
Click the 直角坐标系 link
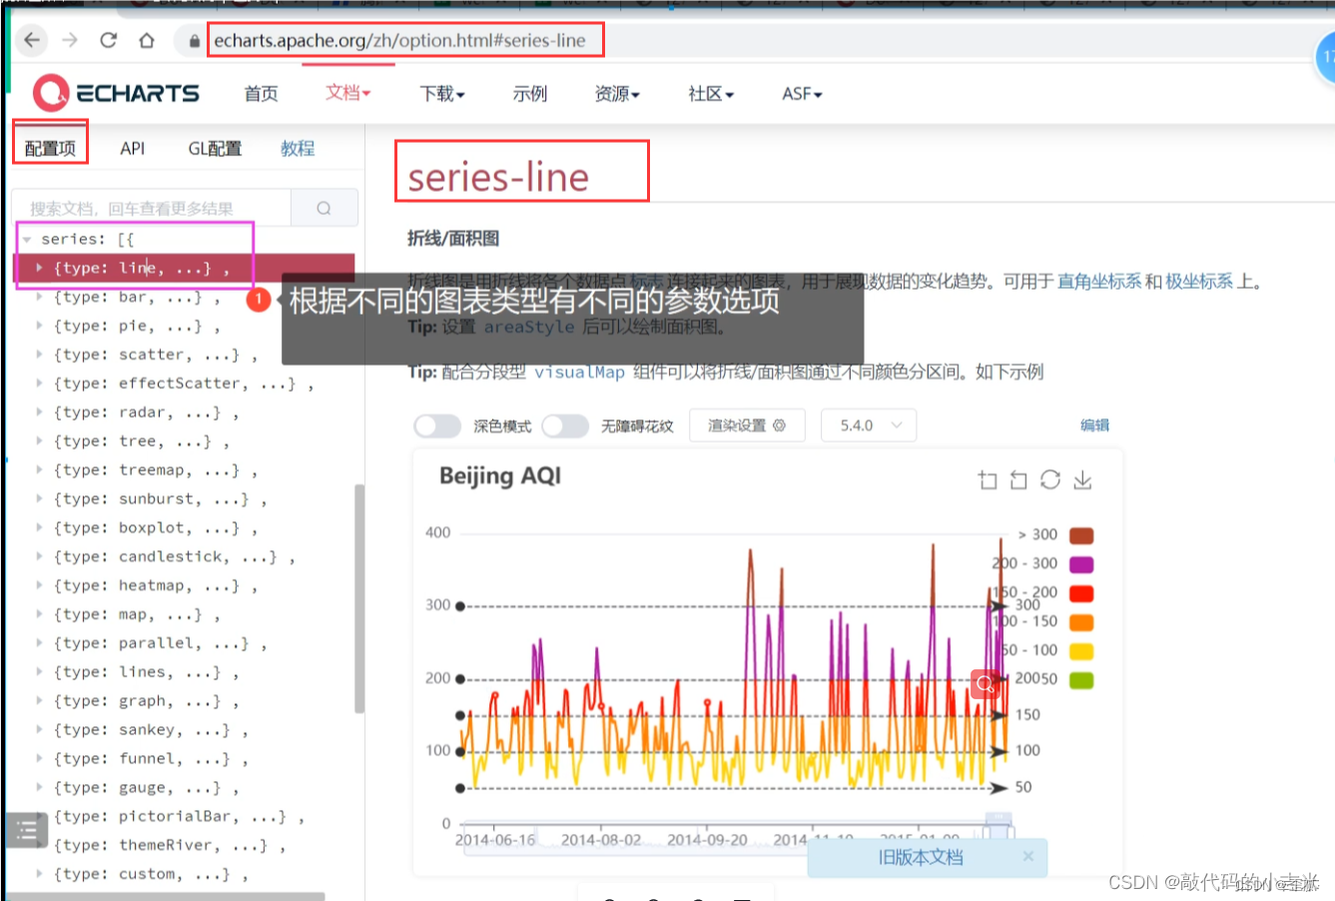[x=1098, y=282]
